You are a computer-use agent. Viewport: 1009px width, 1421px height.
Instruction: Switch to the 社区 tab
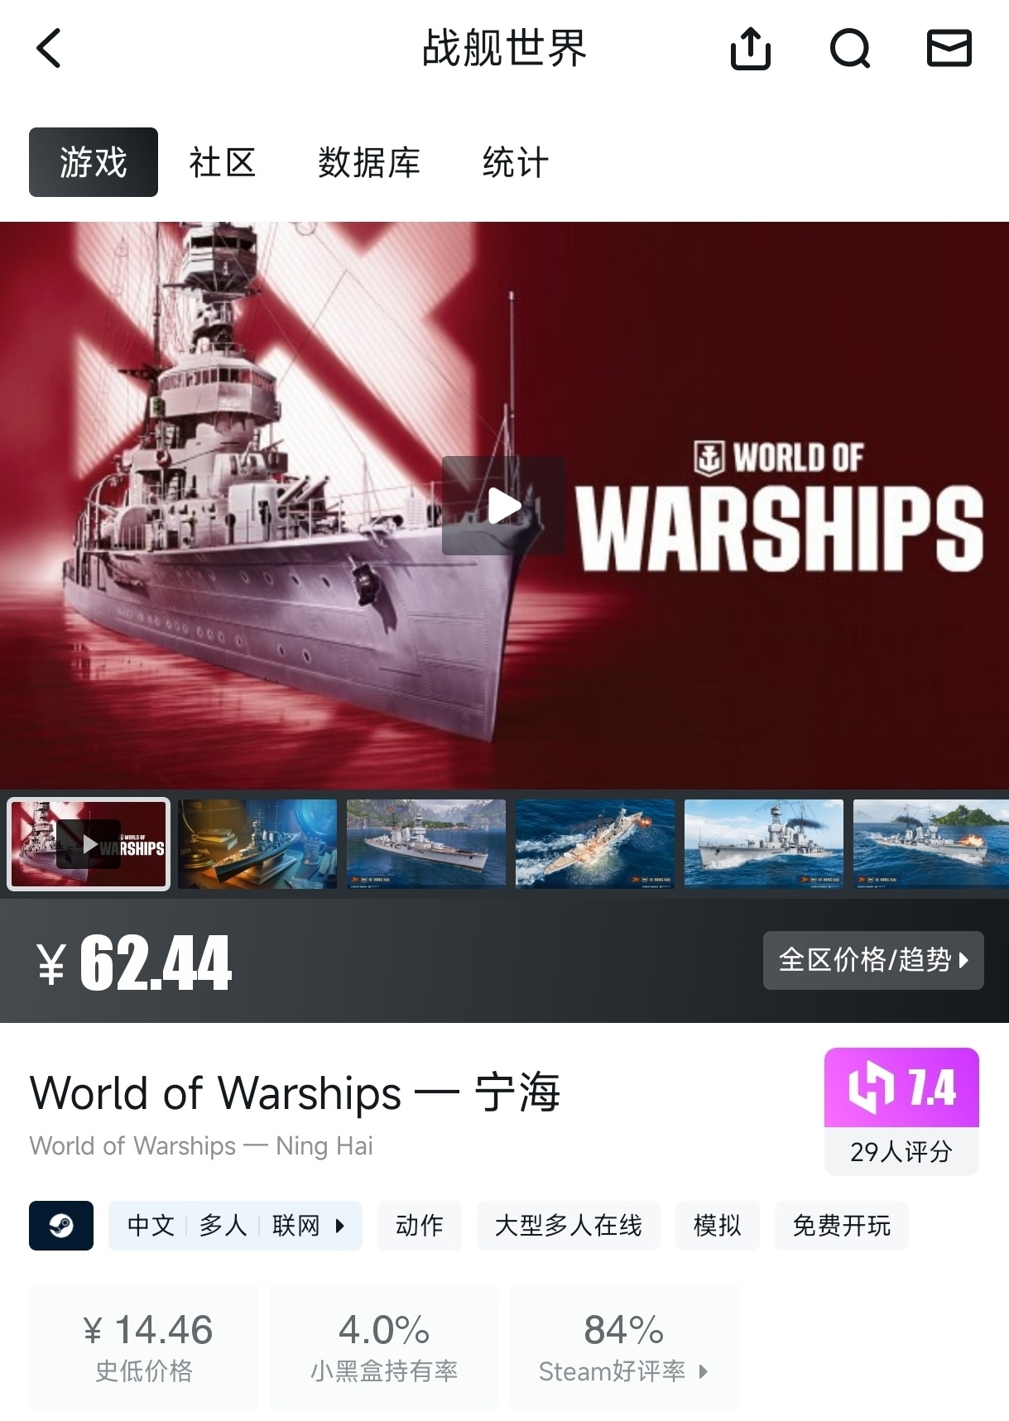pyautogui.click(x=222, y=162)
